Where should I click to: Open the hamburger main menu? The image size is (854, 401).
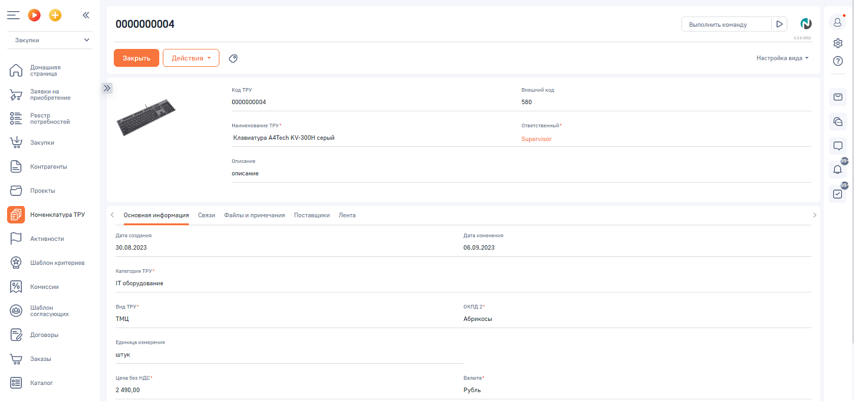13,15
